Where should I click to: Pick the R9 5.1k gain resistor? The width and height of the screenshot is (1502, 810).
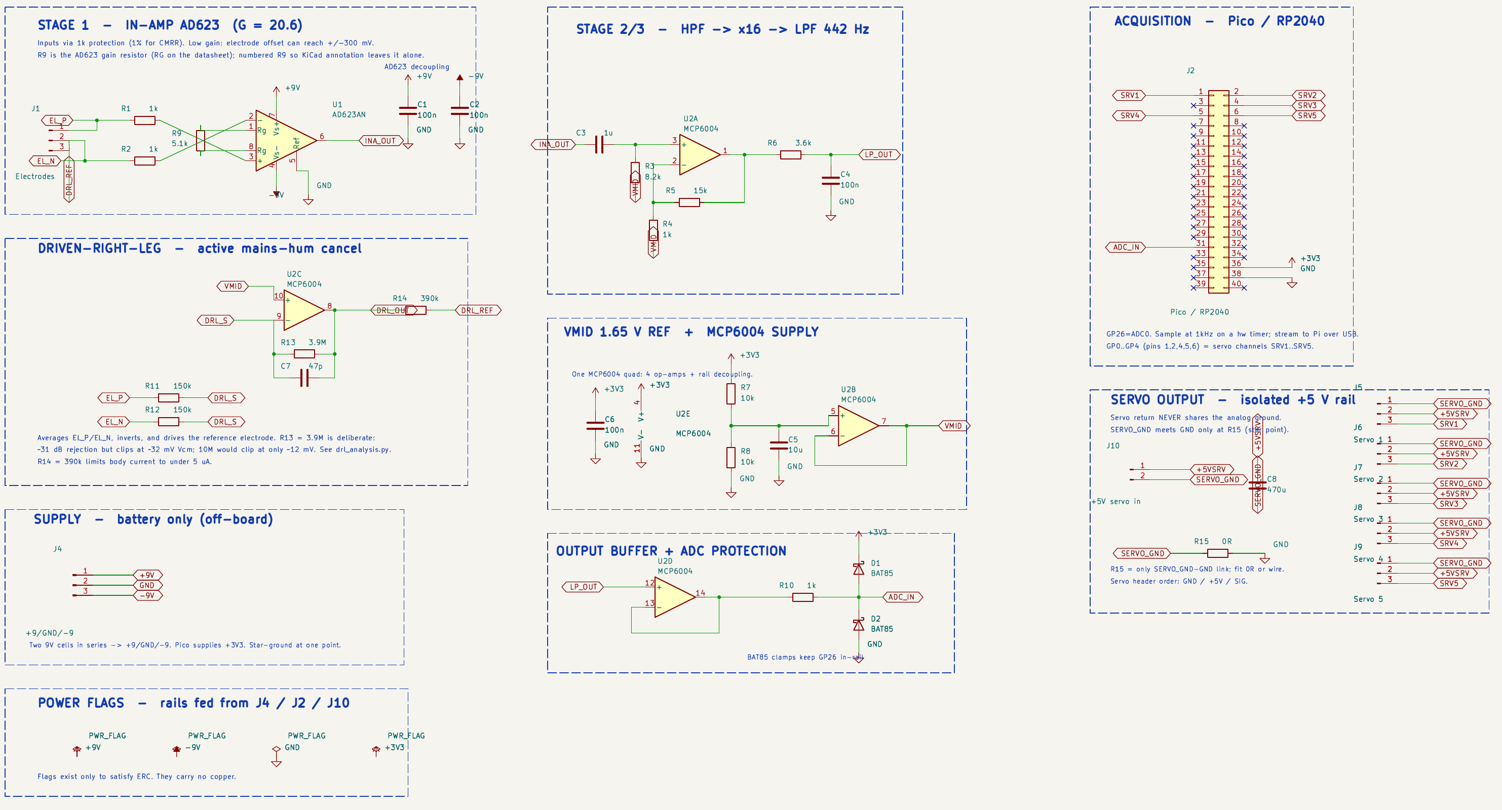[x=201, y=140]
